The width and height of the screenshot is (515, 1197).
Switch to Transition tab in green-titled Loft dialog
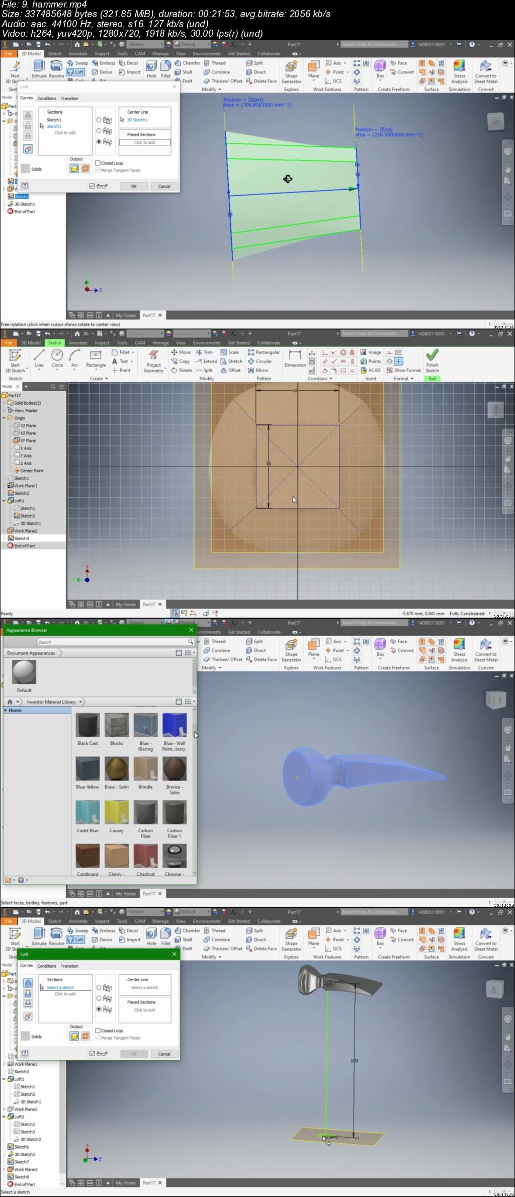[69, 966]
